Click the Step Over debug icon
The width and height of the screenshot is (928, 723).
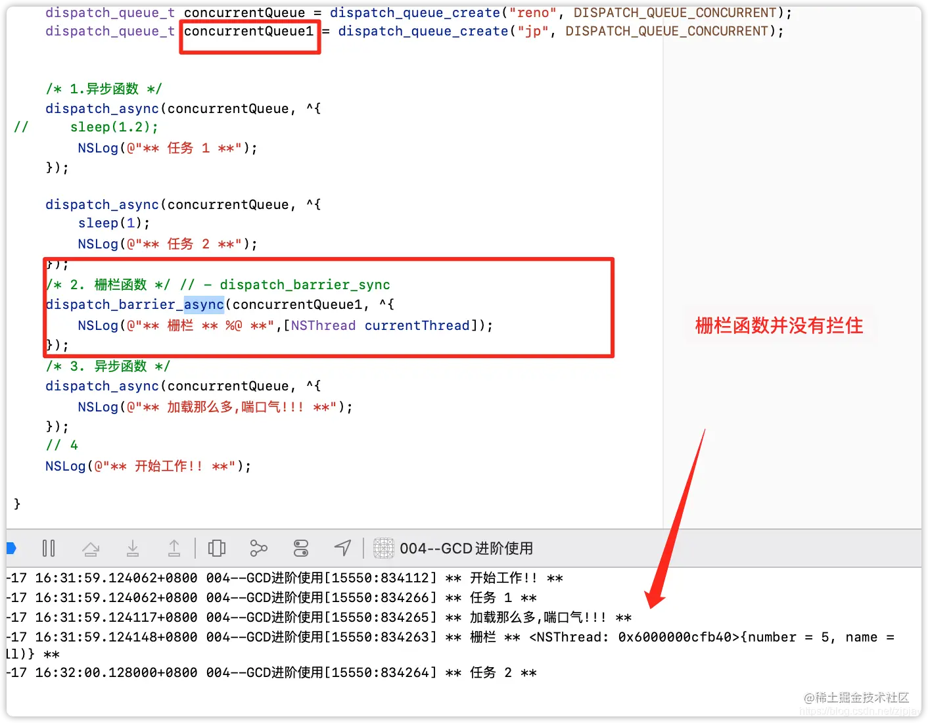point(91,548)
